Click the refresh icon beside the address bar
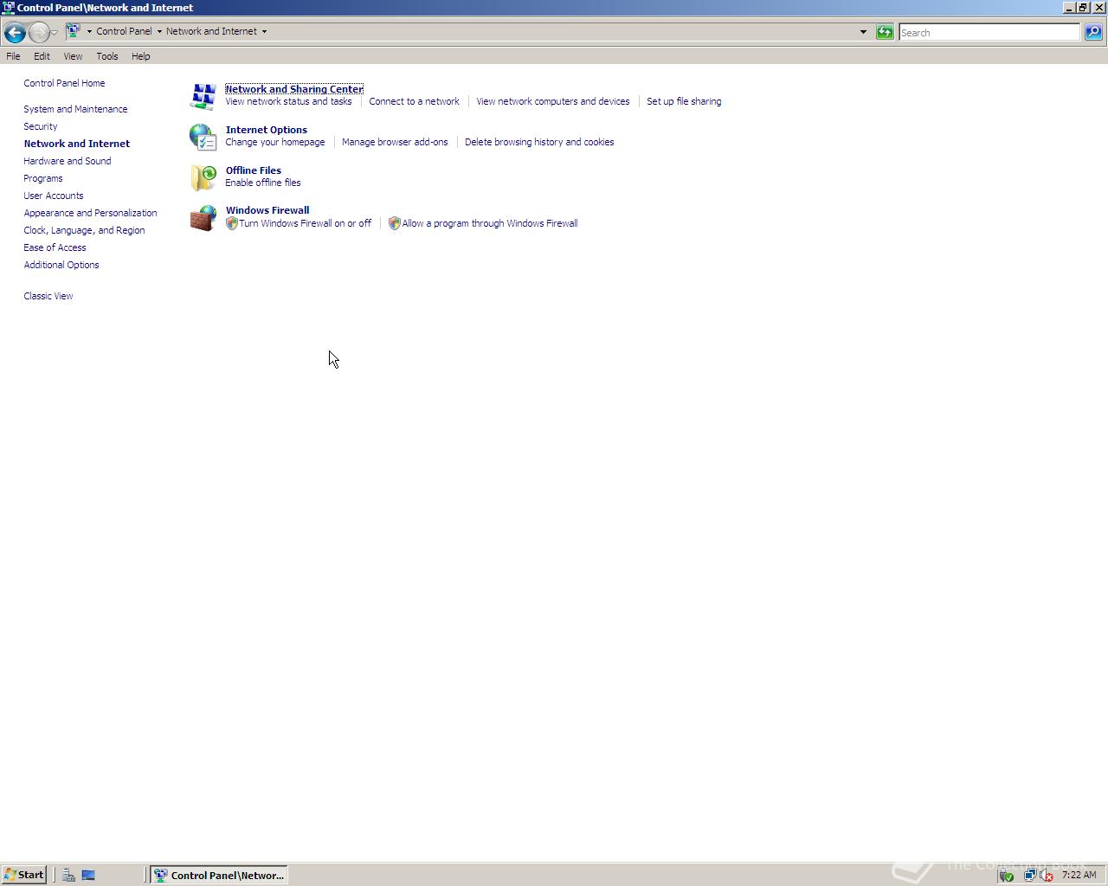The image size is (1108, 886). pyautogui.click(x=885, y=32)
